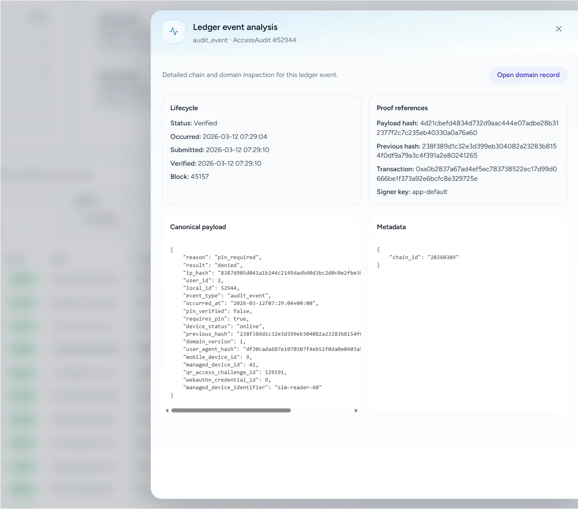Click the Verified status text in Lifecycle

pos(205,123)
